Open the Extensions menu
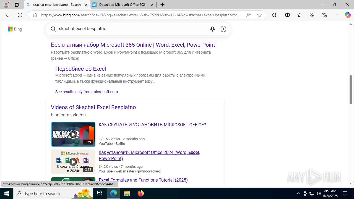This screenshot has height=199, width=354. point(274,15)
